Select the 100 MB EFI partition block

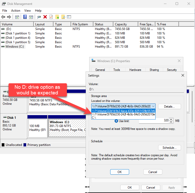point(38,128)
